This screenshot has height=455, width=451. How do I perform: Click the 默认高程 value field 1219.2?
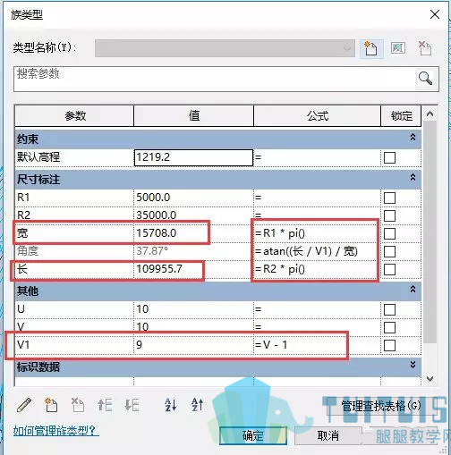point(193,157)
